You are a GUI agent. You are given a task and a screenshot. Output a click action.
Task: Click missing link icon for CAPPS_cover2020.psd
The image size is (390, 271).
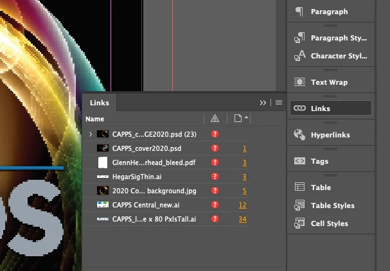tap(215, 148)
